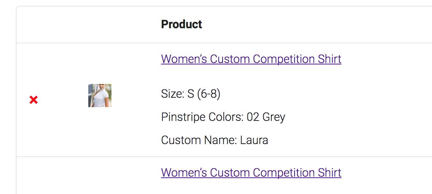Image resolution: width=432 pixels, height=194 pixels.
Task: Click the small shirt image beside the red X
Action: (100, 96)
